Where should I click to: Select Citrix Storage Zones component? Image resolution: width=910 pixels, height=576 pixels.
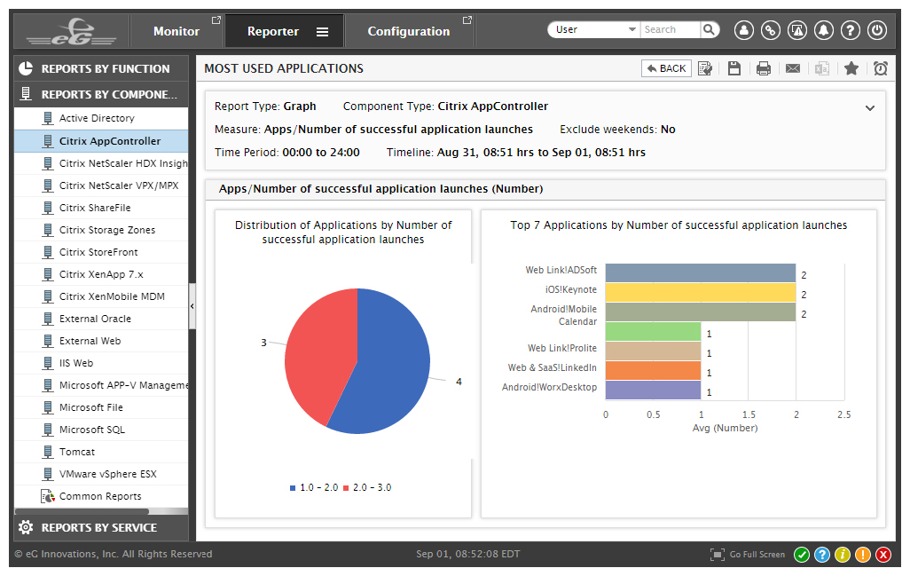pyautogui.click(x=101, y=230)
